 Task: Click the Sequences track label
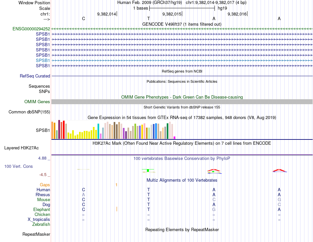pos(39,86)
